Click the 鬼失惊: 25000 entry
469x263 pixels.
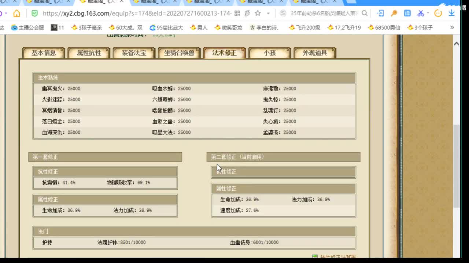pyautogui.click(x=280, y=100)
